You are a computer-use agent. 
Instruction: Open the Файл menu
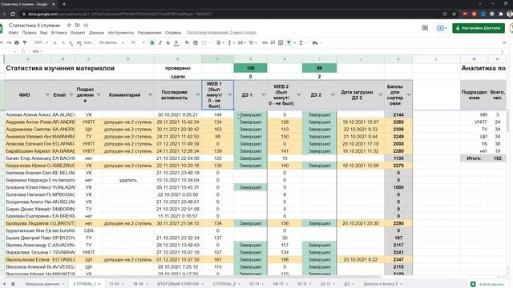pos(14,33)
